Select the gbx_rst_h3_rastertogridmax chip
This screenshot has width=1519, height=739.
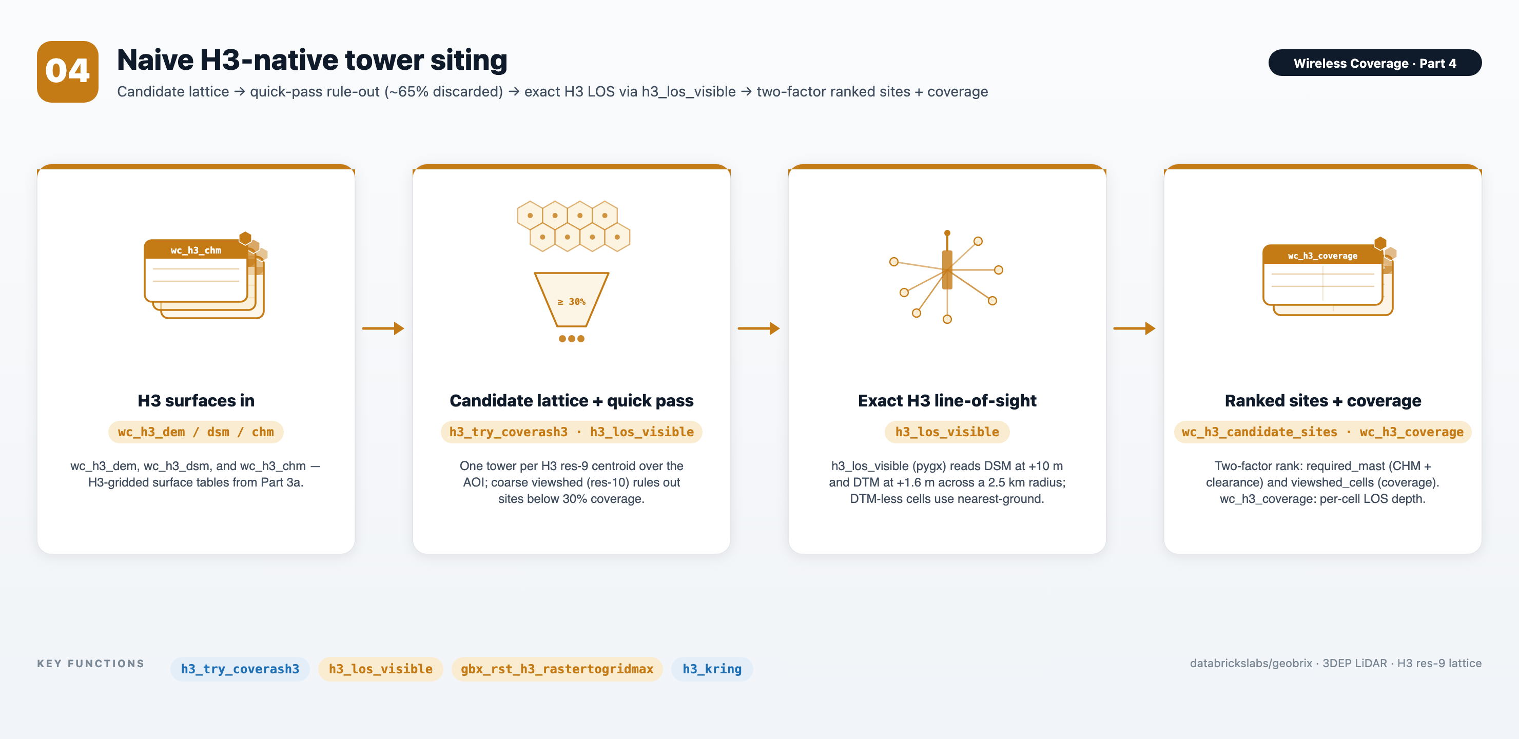pyautogui.click(x=557, y=669)
